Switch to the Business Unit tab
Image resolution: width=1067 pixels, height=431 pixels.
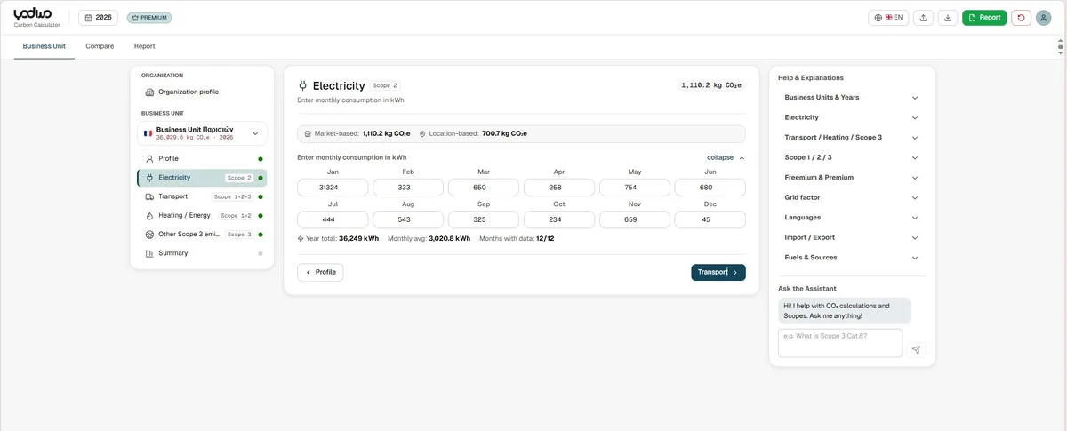coord(44,46)
